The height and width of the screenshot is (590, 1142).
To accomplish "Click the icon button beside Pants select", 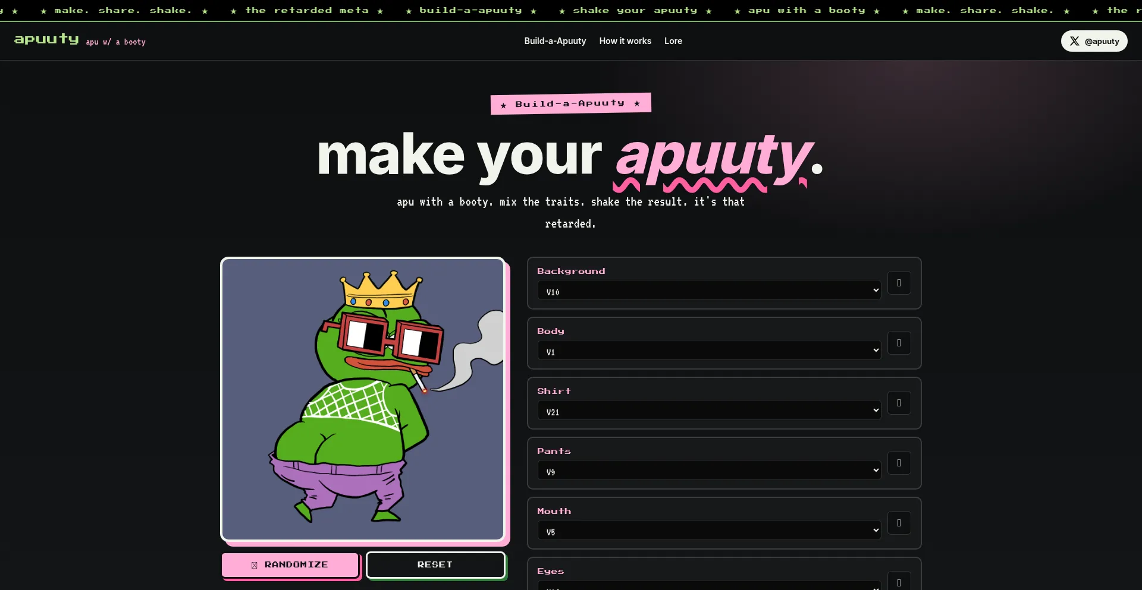I will [x=899, y=463].
